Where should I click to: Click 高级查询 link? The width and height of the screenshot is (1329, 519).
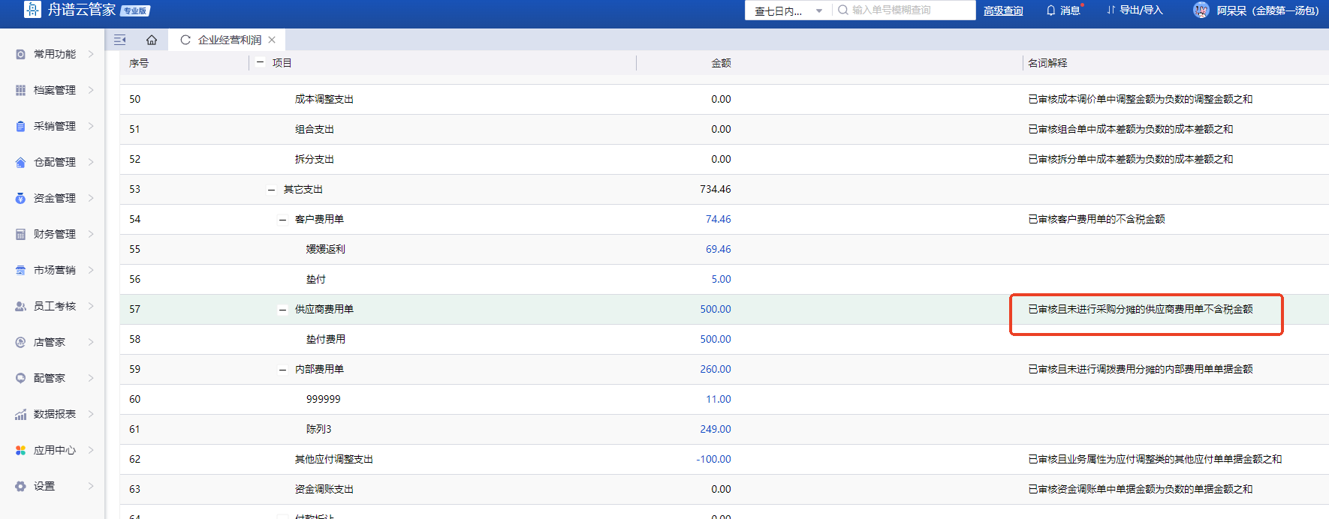[x=1003, y=10]
